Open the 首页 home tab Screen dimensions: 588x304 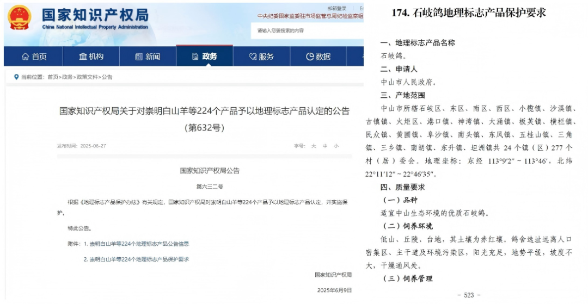(x=34, y=57)
